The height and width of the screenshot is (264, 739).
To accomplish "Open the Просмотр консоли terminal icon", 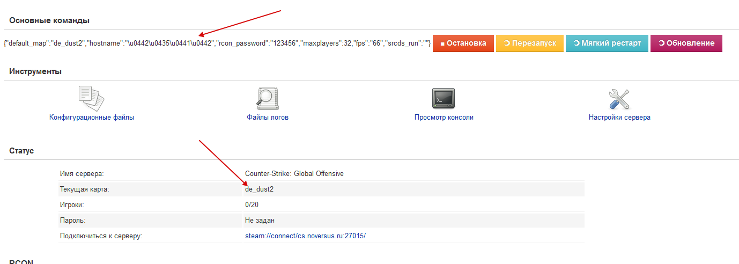I will pos(444,99).
